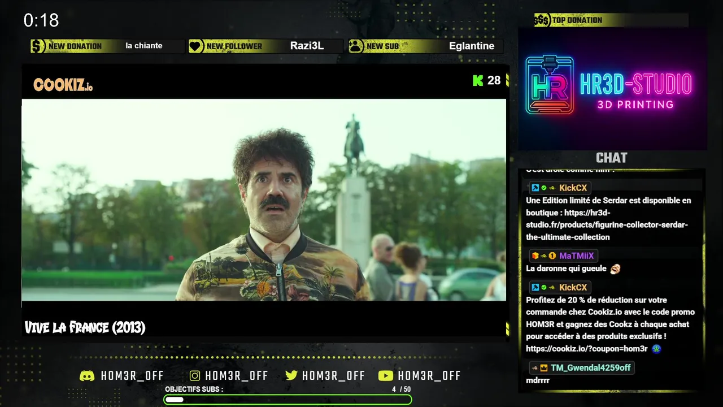Click the badge icons beside MaTMiiX
Image resolution: width=723 pixels, height=407 pixels.
(x=545, y=256)
